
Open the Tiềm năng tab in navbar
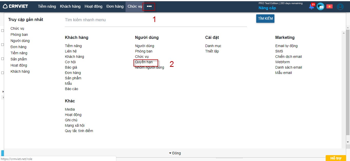click(x=47, y=6)
